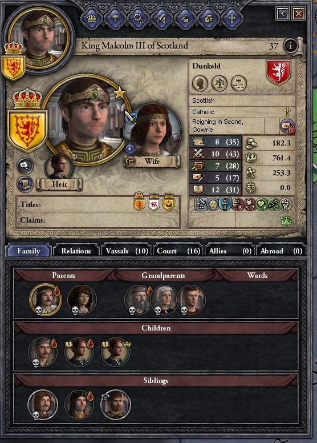
Task: Open the Dunkeld dynasty tree icon
Action: 220,83
